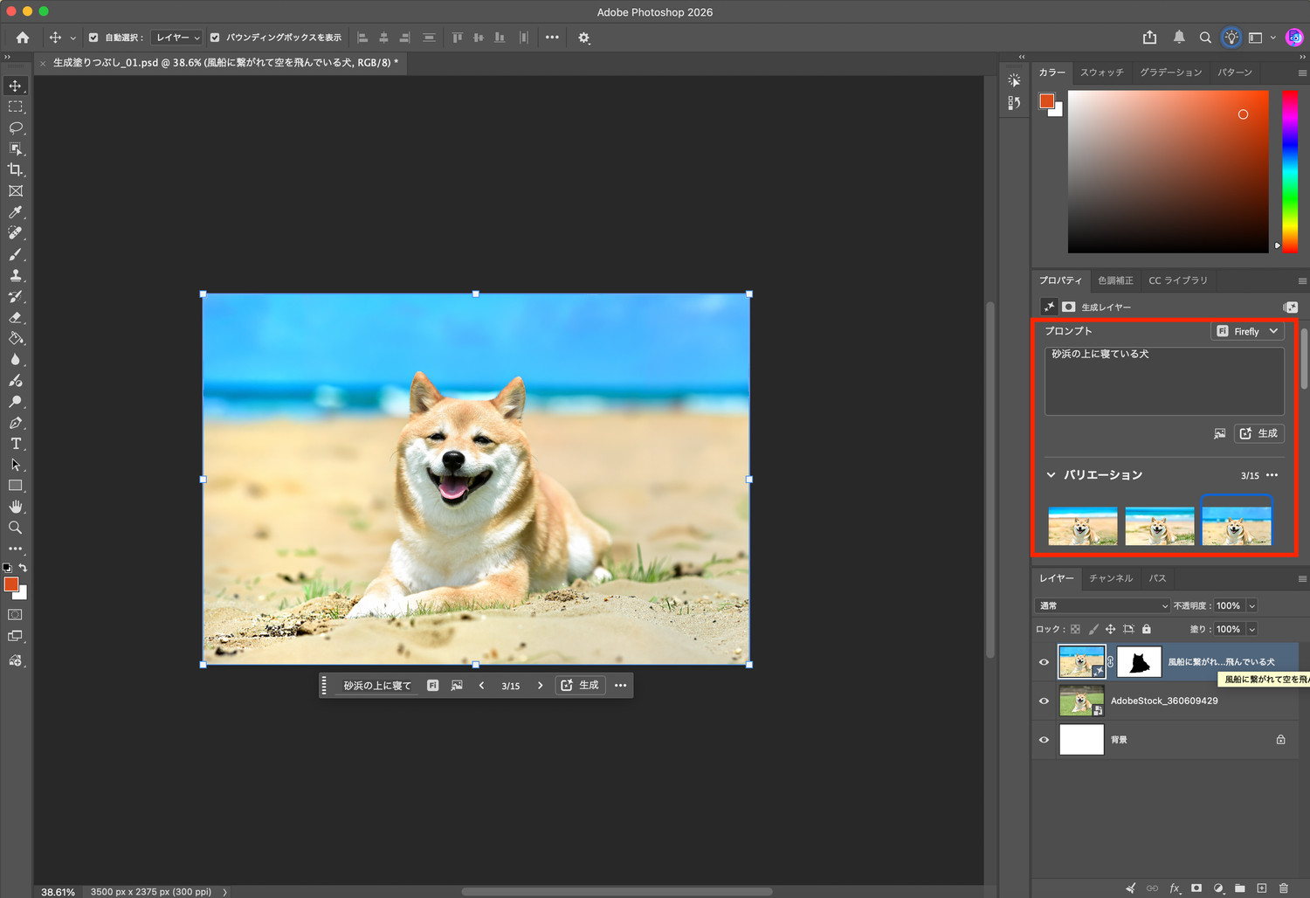Toggle visibility of the 背景 layer
The width and height of the screenshot is (1310, 898).
[x=1044, y=739]
